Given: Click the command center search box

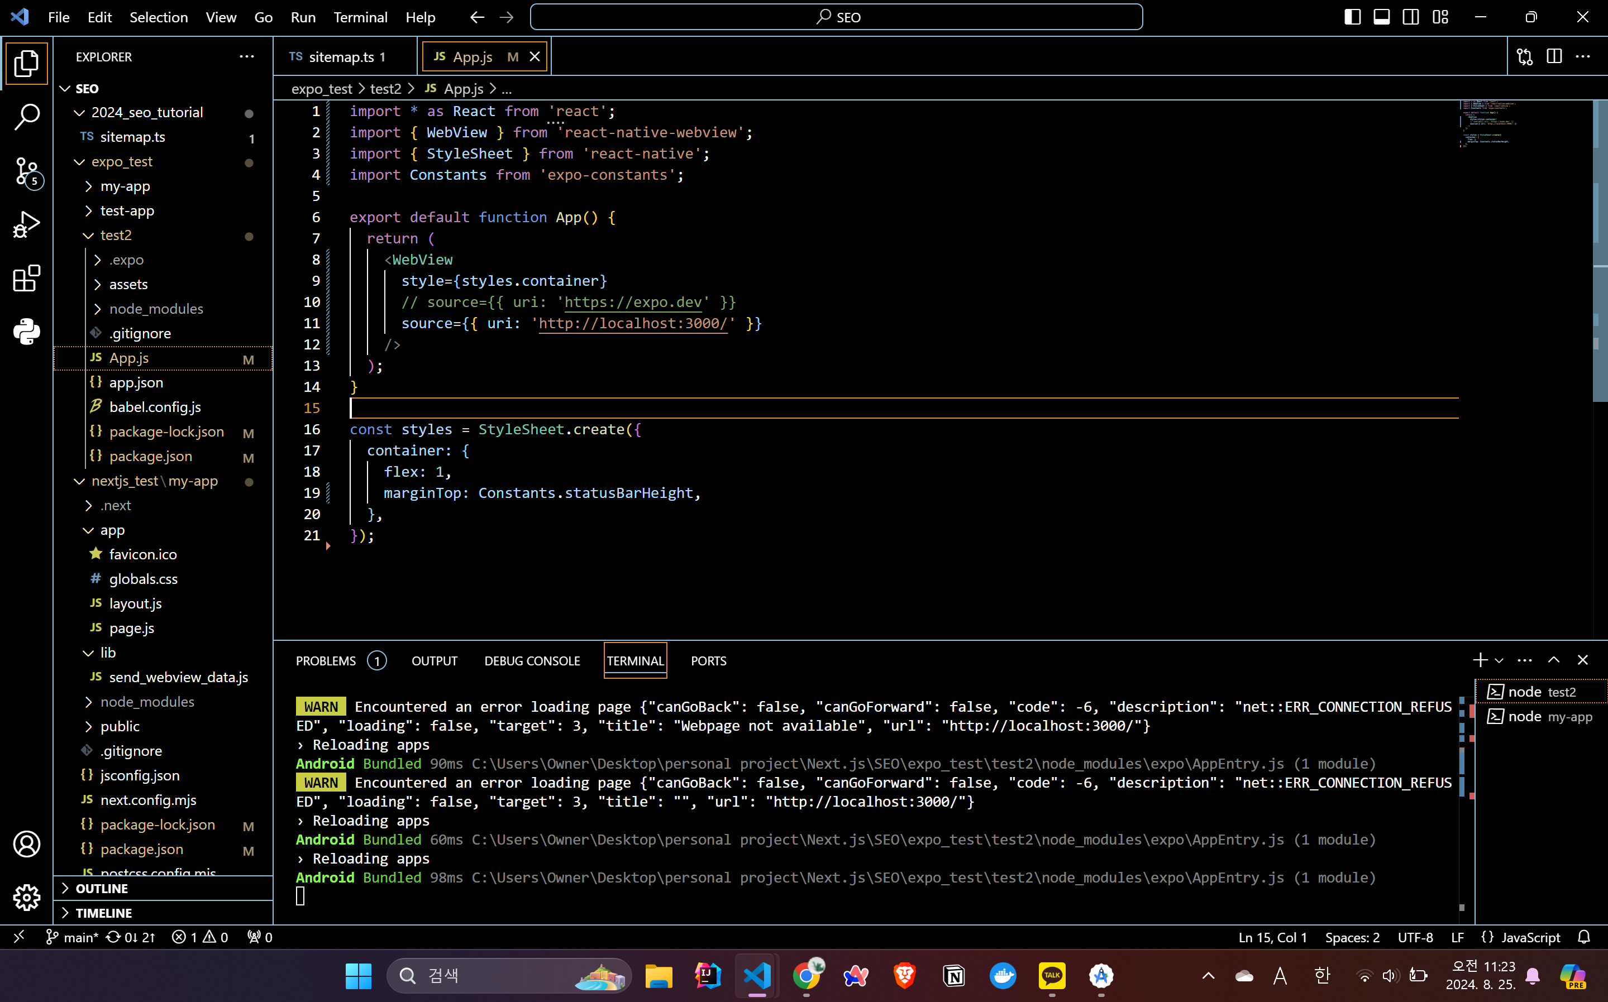Looking at the screenshot, I should (x=836, y=17).
